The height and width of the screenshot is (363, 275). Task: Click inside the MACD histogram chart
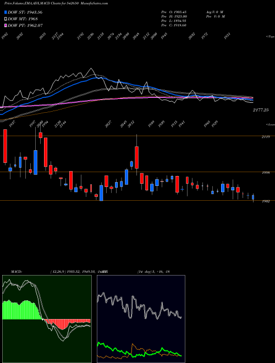coord(47,319)
